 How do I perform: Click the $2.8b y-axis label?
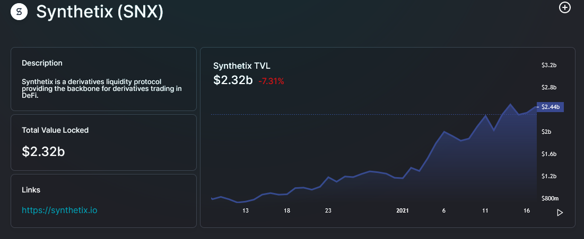pos(549,88)
